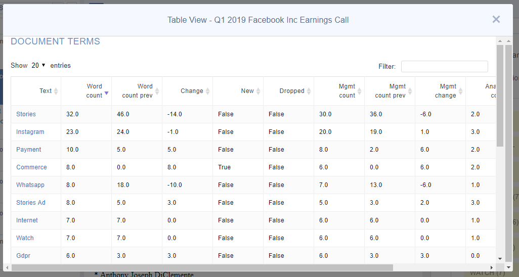Open the Watch term link
Screen dimensions: 519x277
tap(25, 238)
